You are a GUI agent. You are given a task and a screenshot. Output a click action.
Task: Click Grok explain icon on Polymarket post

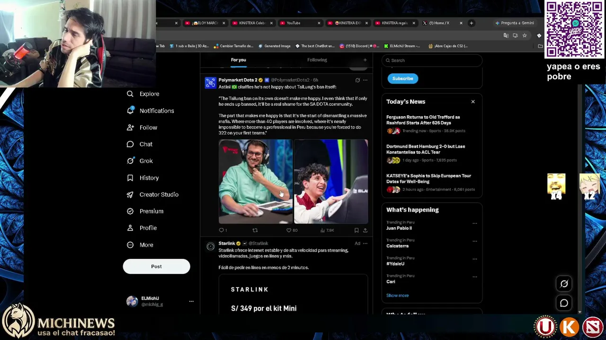point(357,80)
